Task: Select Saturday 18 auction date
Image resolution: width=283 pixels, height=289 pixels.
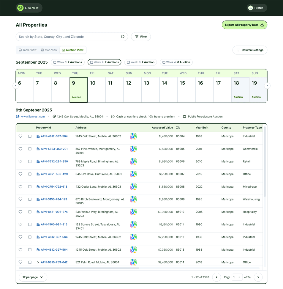Action: (240, 90)
